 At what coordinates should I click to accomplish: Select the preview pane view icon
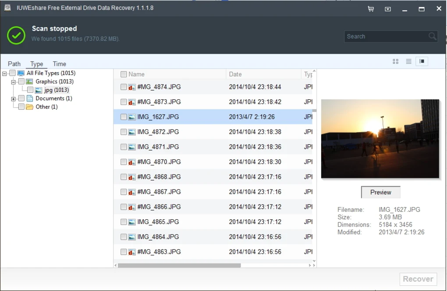(422, 62)
